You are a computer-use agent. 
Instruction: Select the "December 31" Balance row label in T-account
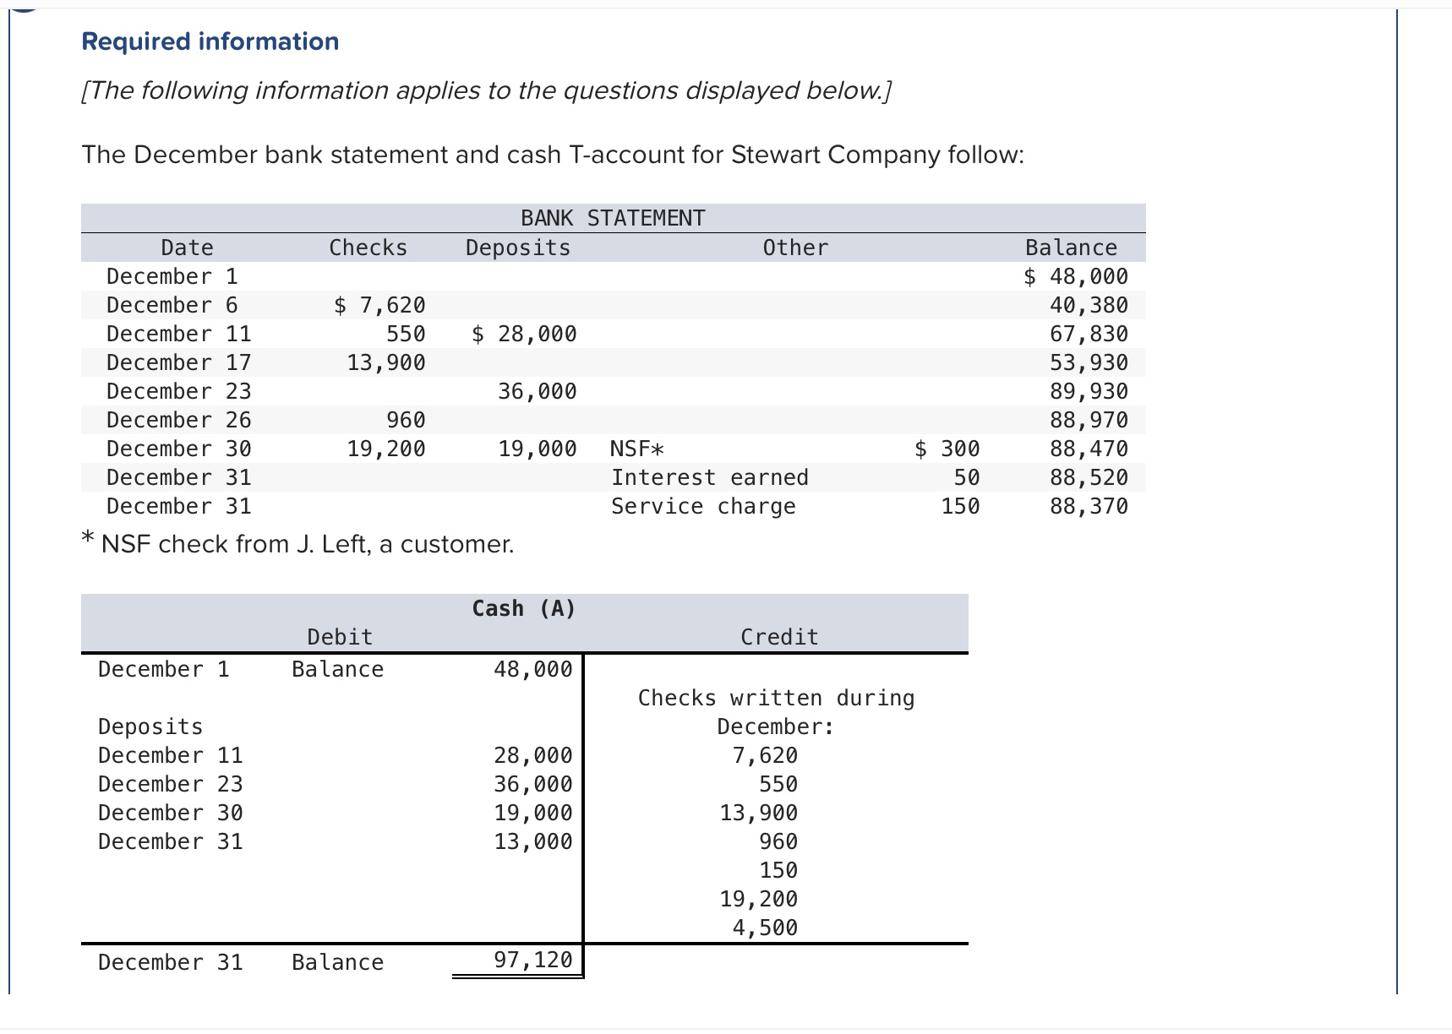tap(171, 962)
